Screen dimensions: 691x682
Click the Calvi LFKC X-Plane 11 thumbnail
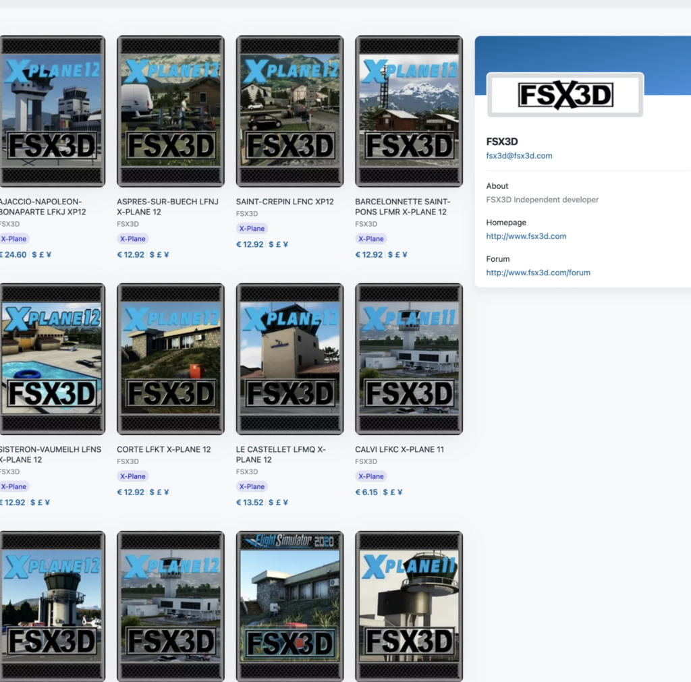point(409,359)
